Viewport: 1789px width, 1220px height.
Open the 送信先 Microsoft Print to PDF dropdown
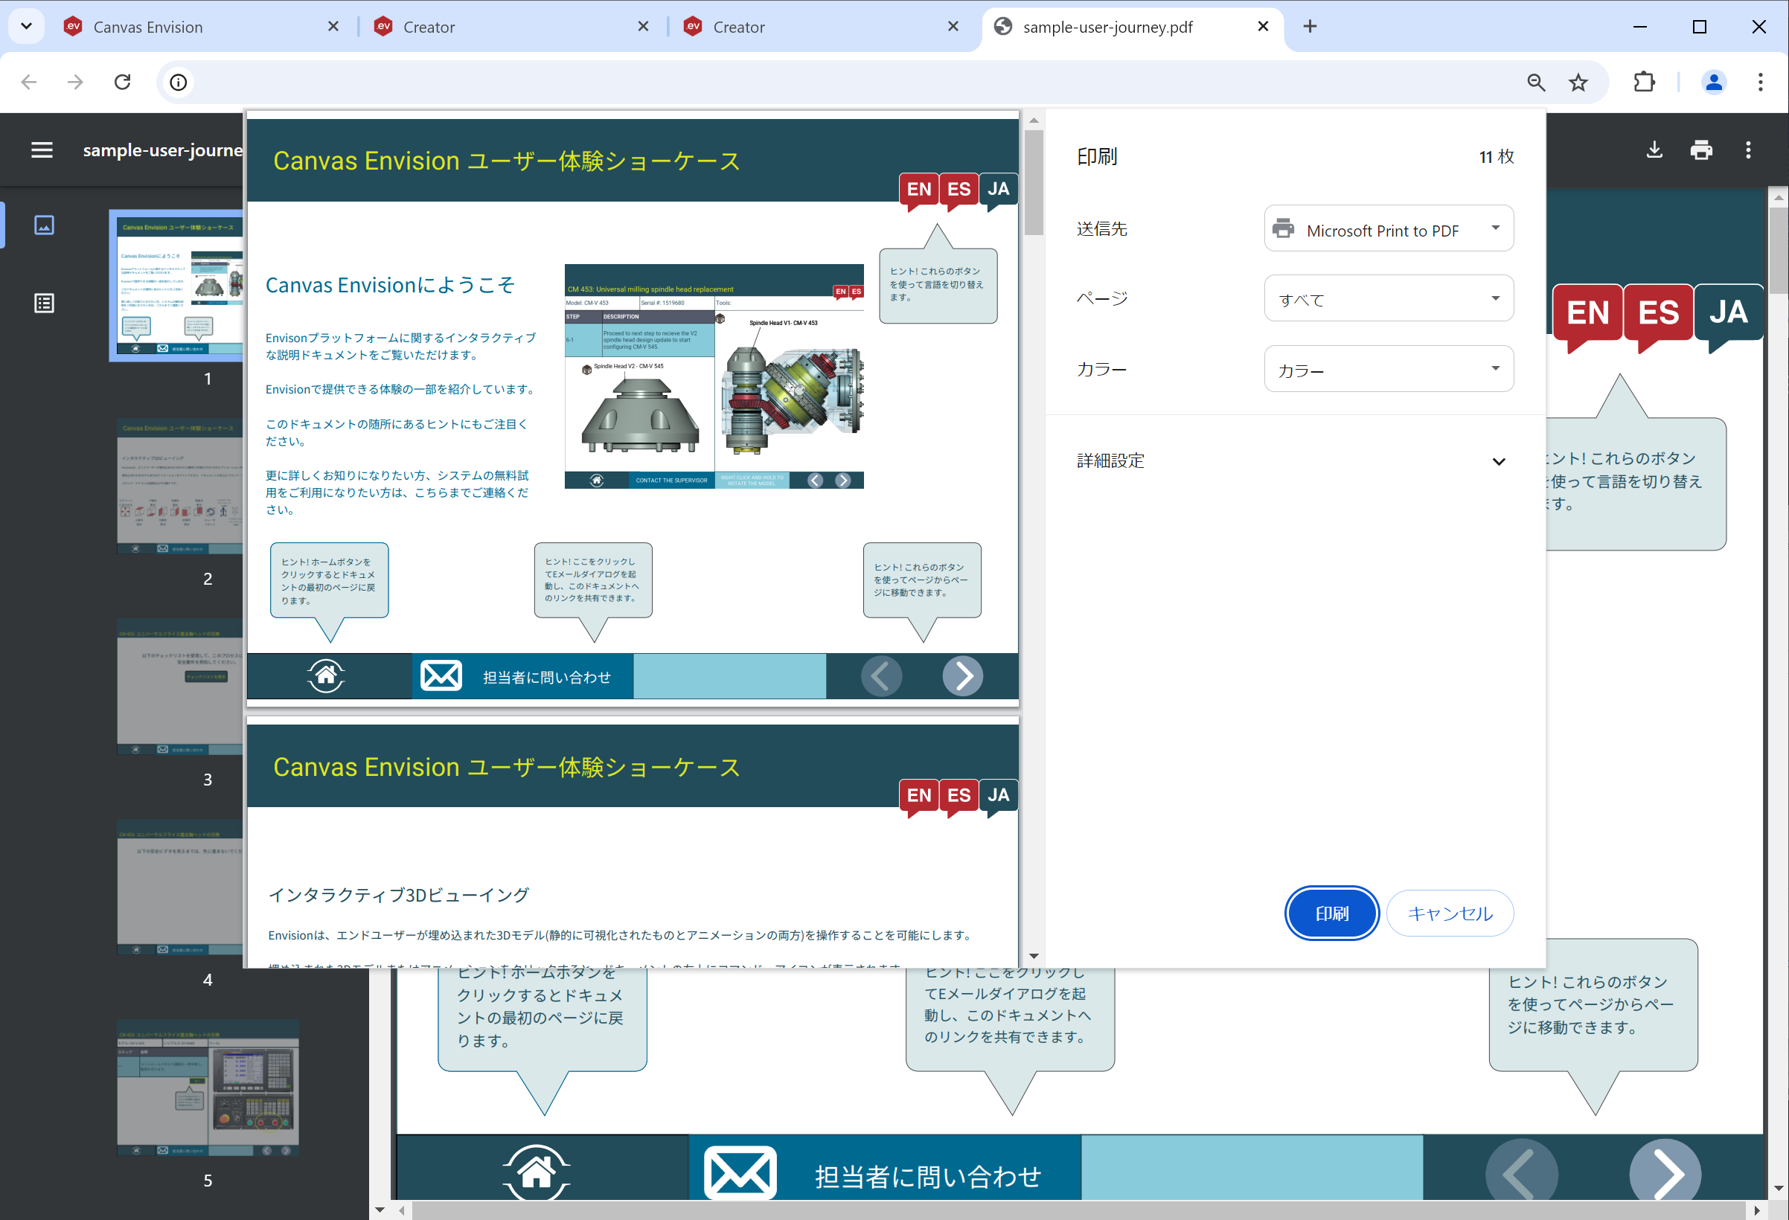(x=1388, y=228)
